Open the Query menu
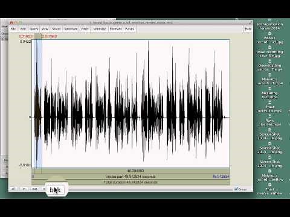Image resolution: width=290 pixels, height=217 pixels. 34,29
